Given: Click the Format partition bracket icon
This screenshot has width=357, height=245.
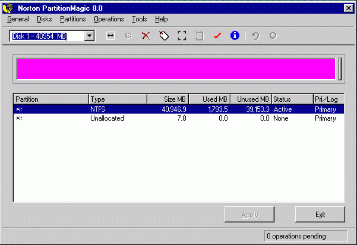Looking at the screenshot, I should [182, 36].
